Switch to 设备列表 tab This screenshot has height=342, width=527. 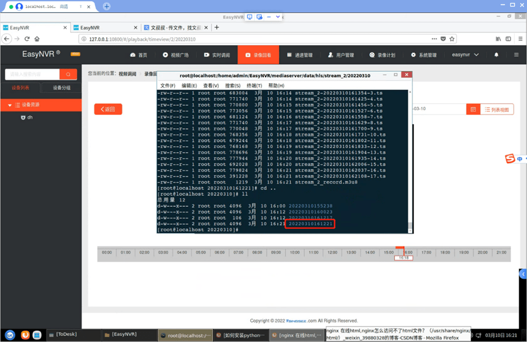pyautogui.click(x=21, y=88)
